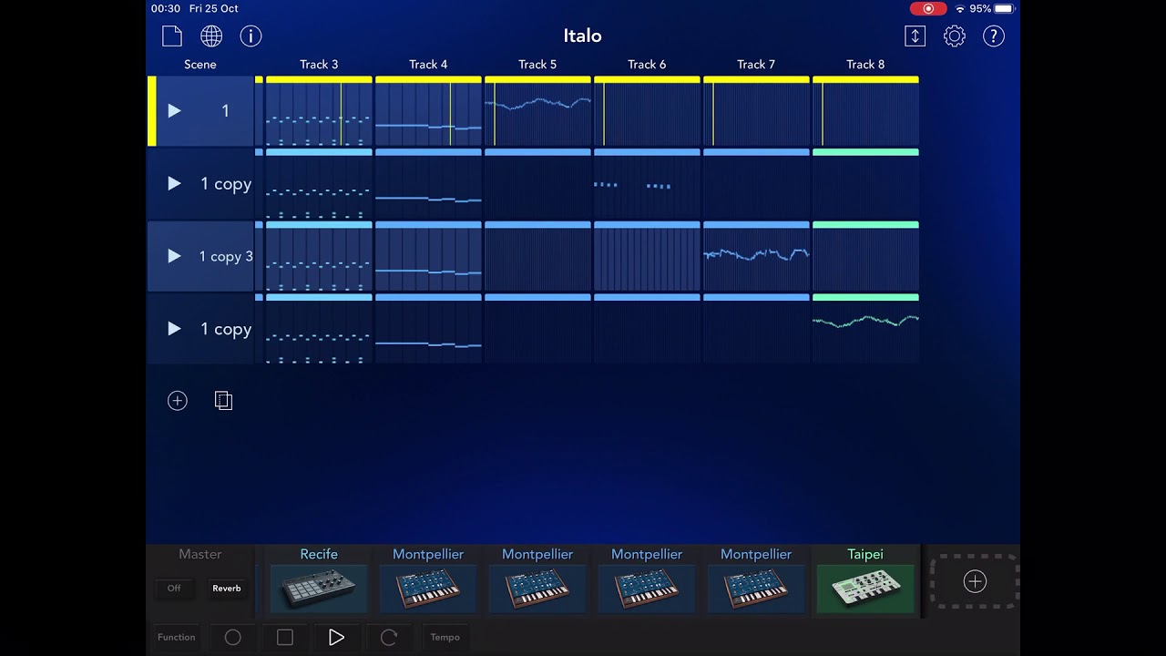Open the Tempo settings
Viewport: 1166px width, 656px height.
(x=445, y=637)
